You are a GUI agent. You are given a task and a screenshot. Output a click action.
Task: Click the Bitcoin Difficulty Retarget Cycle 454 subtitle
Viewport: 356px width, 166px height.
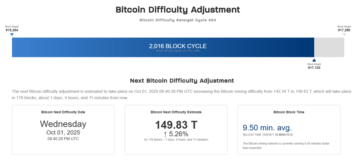tap(178, 20)
